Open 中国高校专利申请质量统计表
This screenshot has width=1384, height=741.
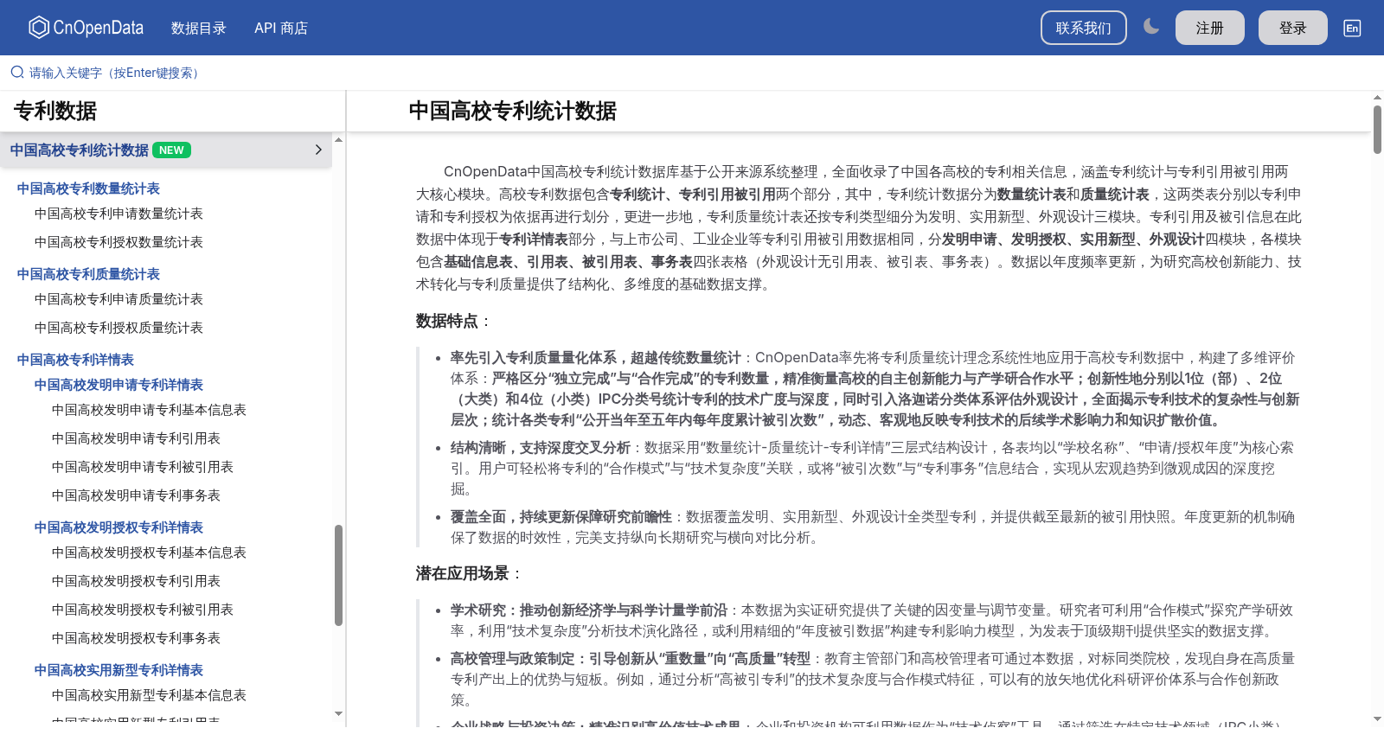pyautogui.click(x=119, y=299)
